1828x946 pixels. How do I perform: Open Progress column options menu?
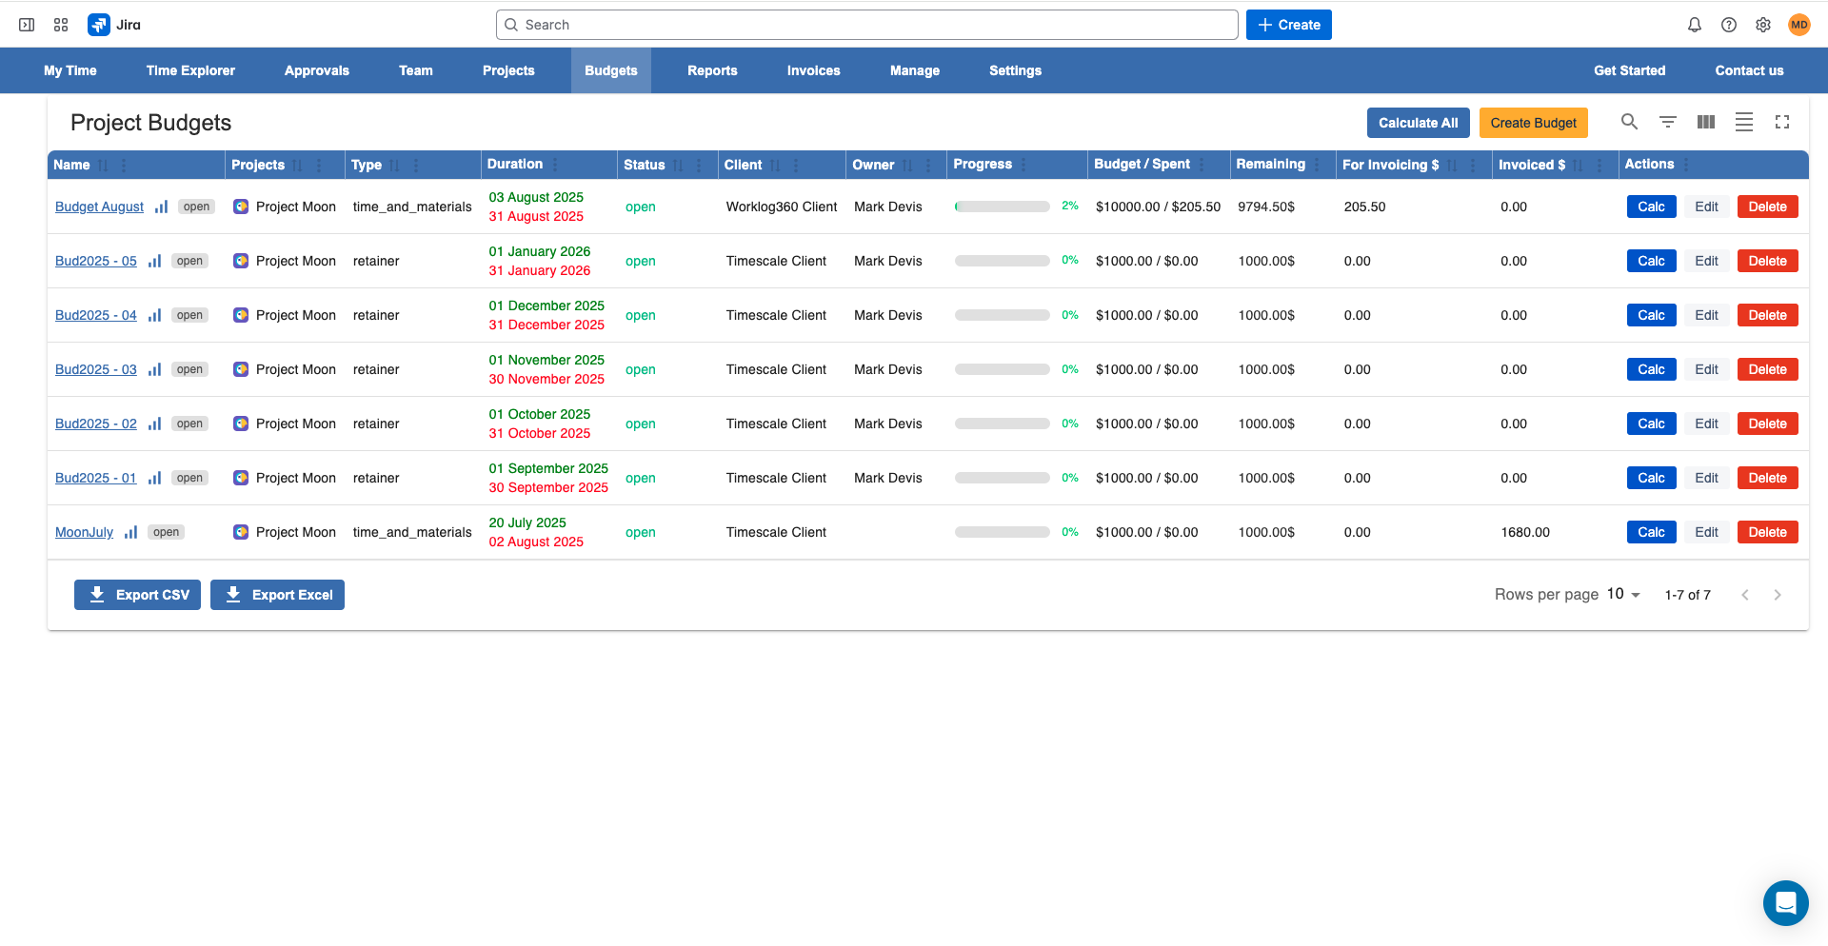(1023, 165)
